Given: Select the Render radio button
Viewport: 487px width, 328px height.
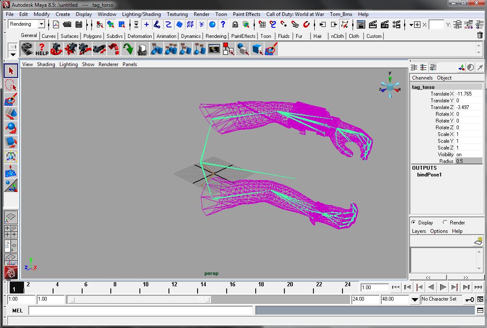Looking at the screenshot, I should (445, 222).
